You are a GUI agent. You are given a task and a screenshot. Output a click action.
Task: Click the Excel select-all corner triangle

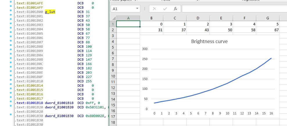click(x=114, y=18)
